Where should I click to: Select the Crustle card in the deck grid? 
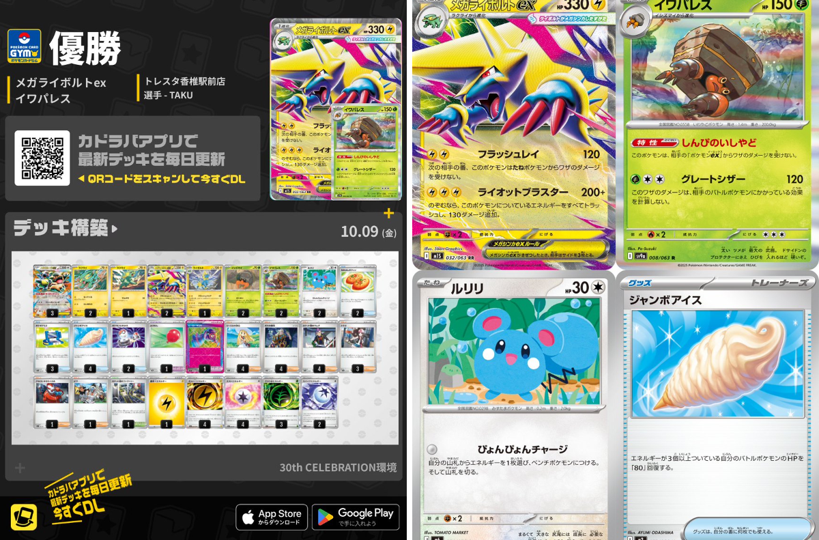(281, 292)
